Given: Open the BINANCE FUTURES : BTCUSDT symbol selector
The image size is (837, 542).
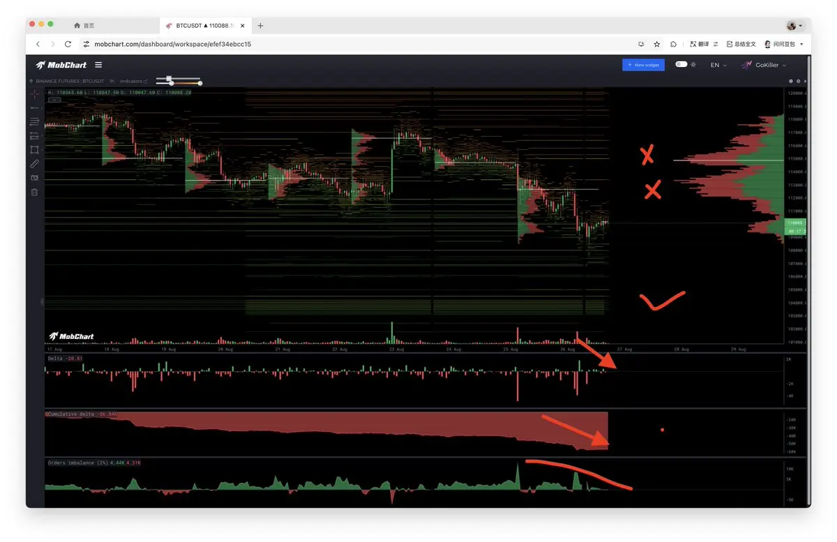Looking at the screenshot, I should [70, 82].
